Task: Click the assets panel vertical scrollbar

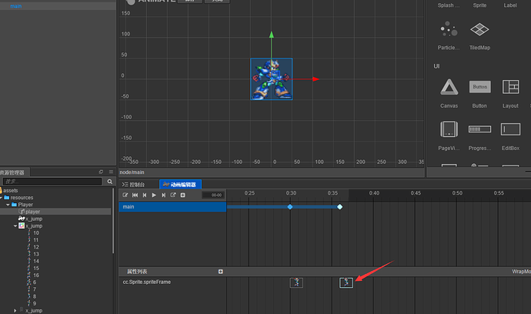Action: [113, 221]
